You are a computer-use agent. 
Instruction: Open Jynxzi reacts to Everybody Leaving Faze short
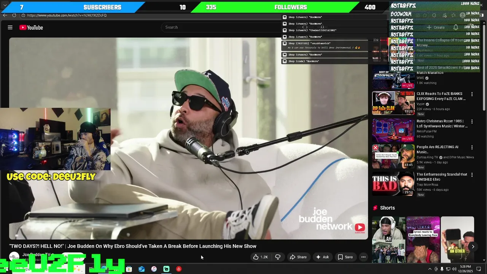coord(423,239)
